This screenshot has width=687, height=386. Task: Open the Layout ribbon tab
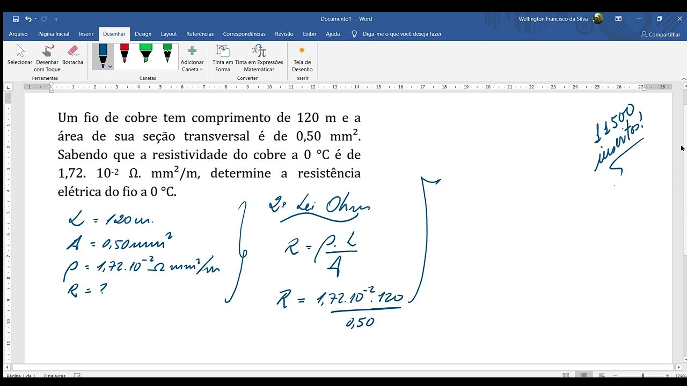169,34
